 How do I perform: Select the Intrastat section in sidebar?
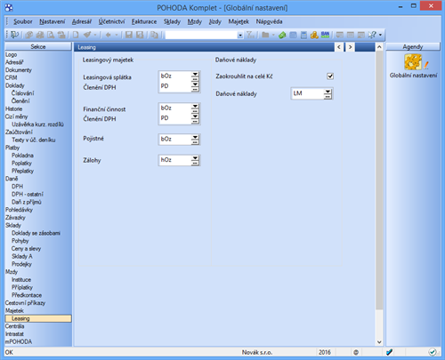14,334
